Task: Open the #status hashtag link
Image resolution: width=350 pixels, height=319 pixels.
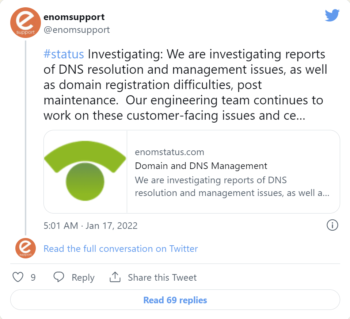Action: [64, 54]
